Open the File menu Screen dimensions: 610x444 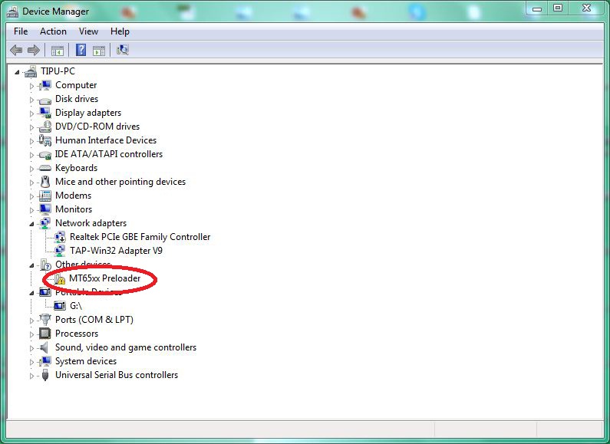pos(21,31)
